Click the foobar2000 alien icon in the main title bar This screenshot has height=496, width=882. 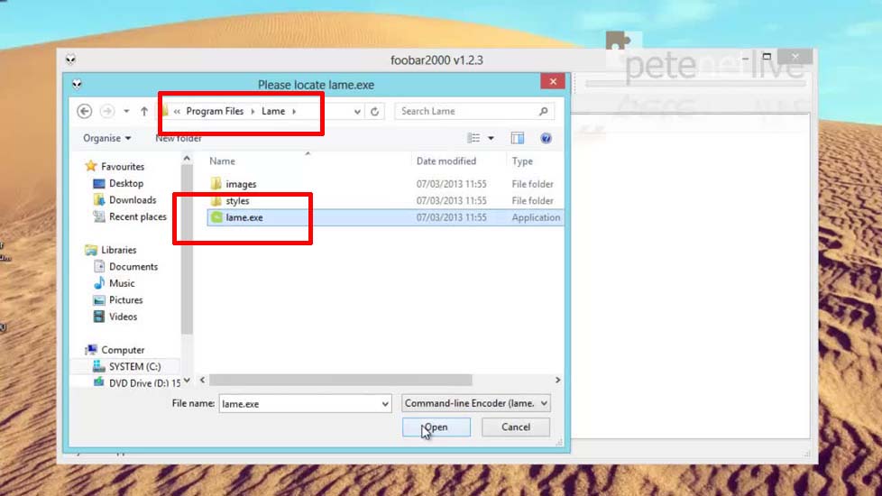click(70, 59)
